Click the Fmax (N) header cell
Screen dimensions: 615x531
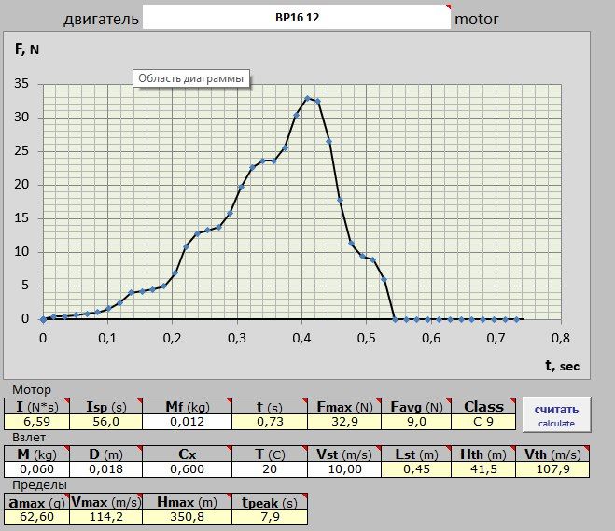344,407
